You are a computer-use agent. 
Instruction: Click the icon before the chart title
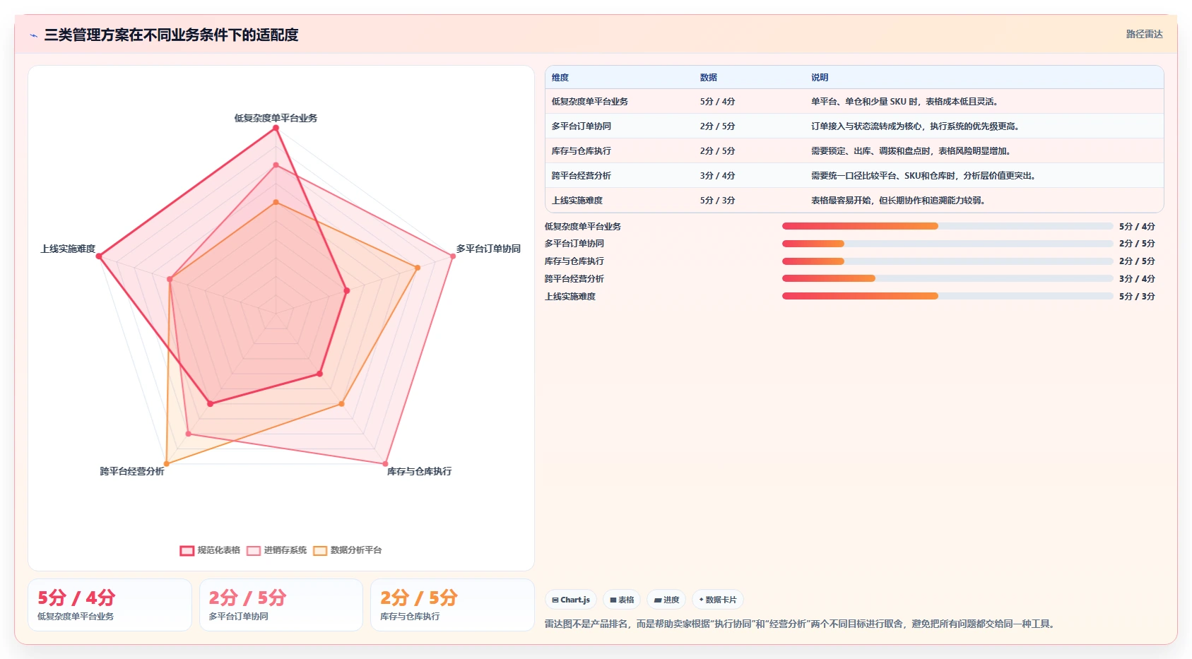click(x=33, y=35)
